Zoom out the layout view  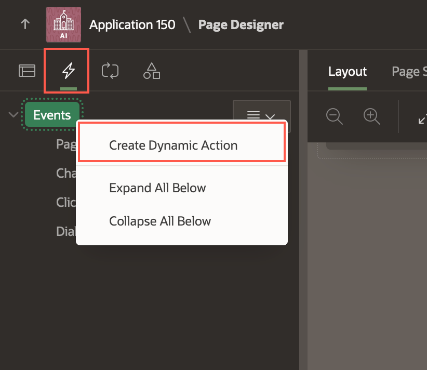pyautogui.click(x=335, y=117)
